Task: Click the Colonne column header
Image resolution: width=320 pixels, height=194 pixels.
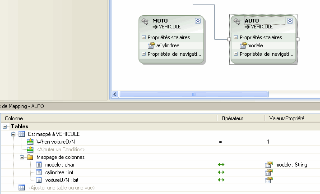Action: [x=14, y=118]
